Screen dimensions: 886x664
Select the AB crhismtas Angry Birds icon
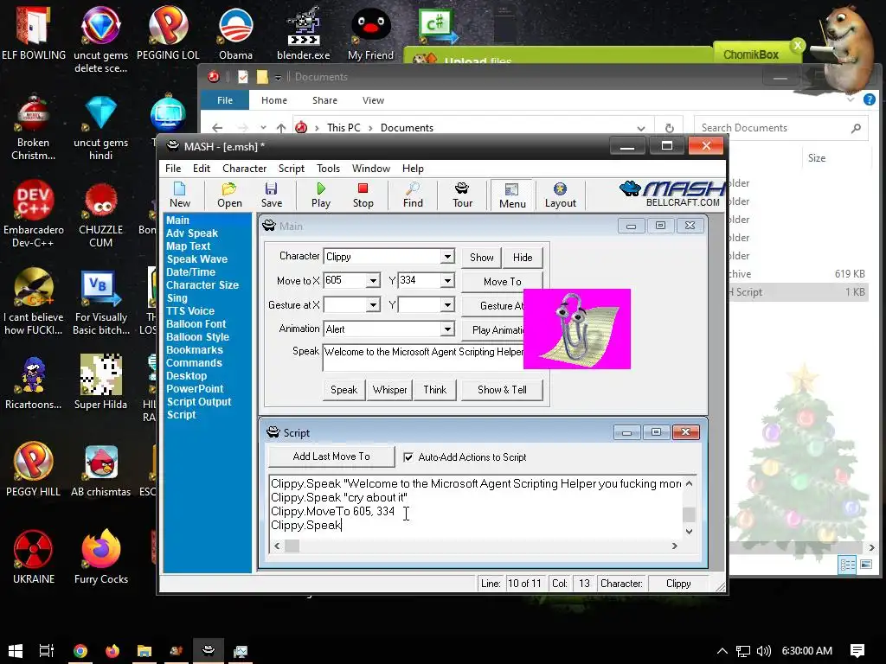pos(100,469)
